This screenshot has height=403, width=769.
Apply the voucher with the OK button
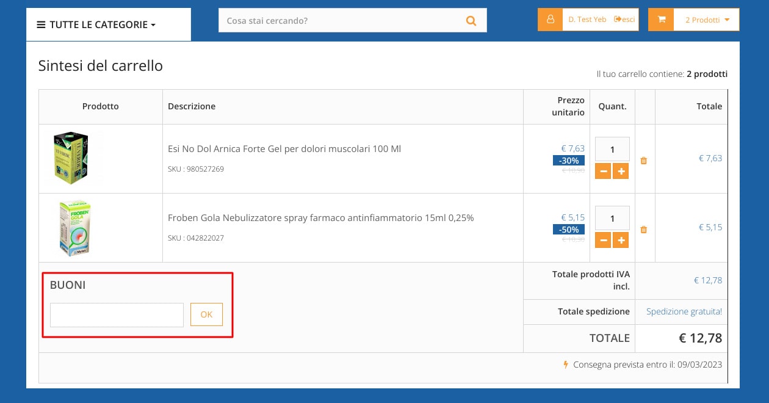tap(206, 314)
